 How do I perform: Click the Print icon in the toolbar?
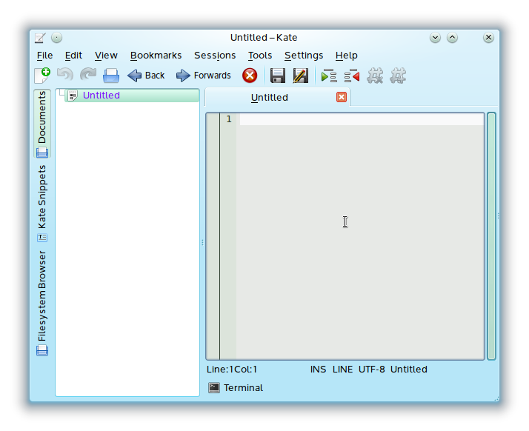[111, 76]
